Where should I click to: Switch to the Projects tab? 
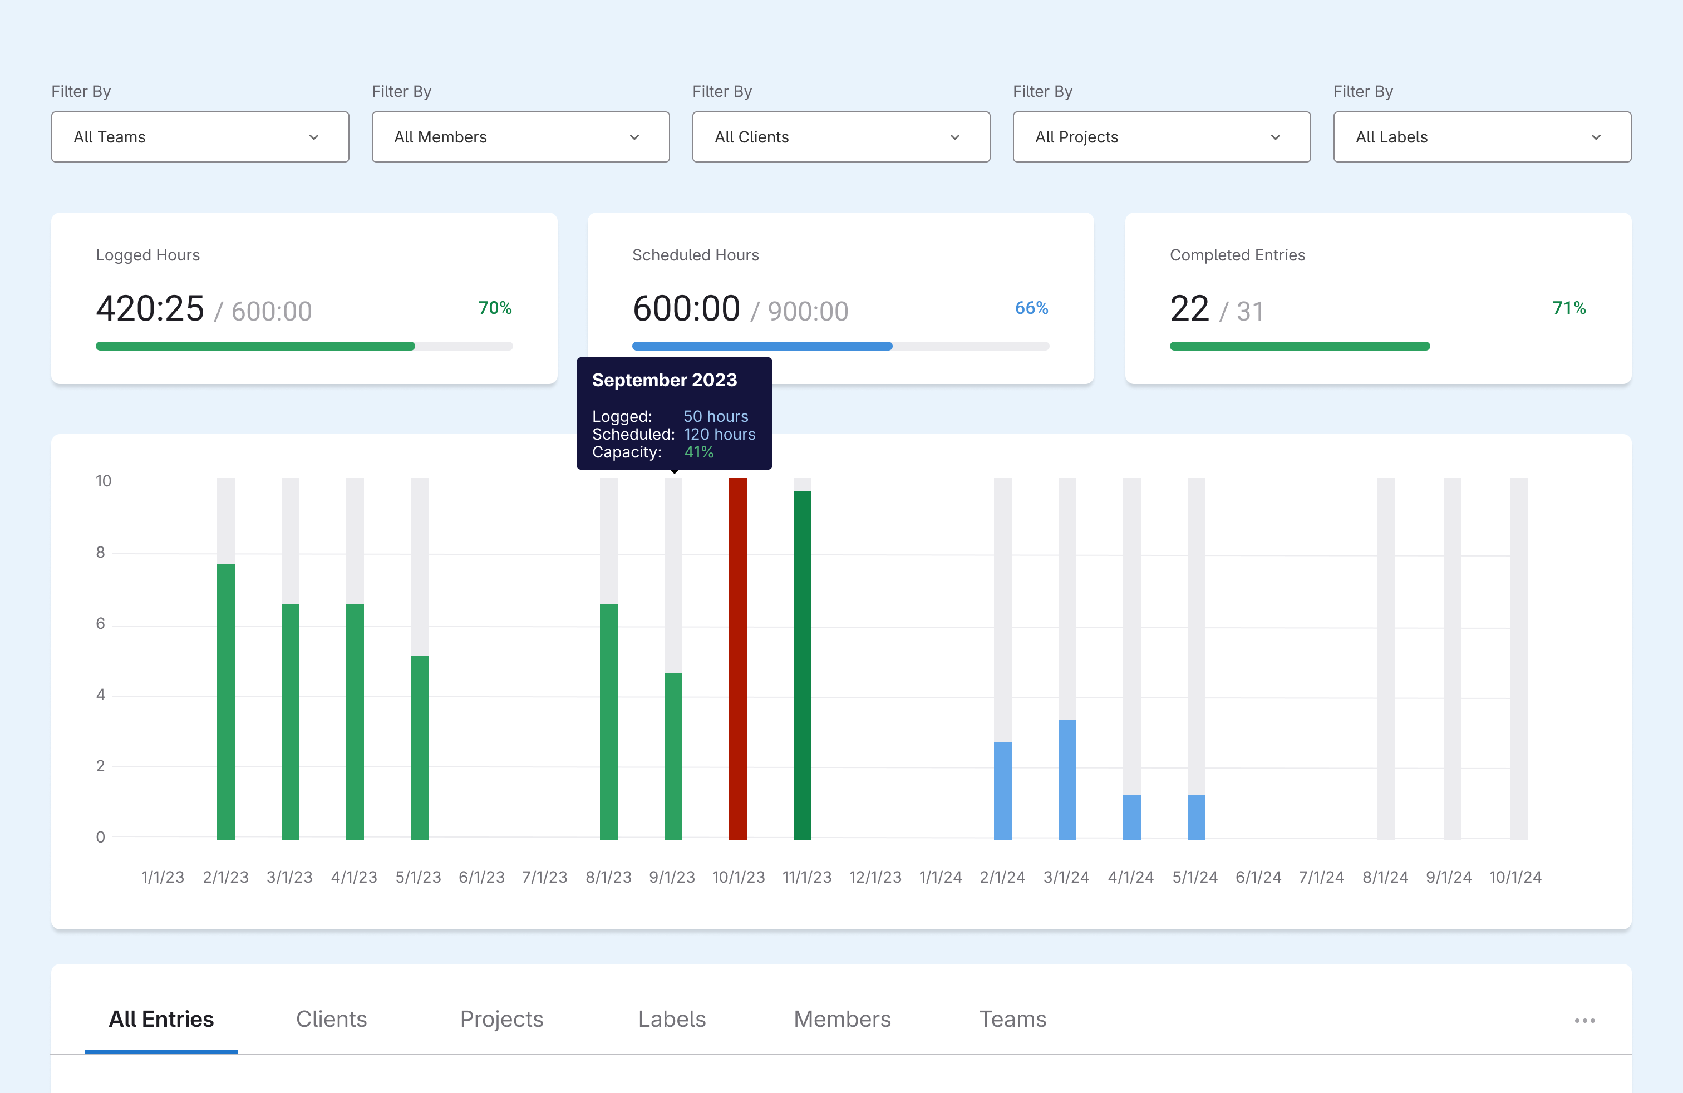[501, 1019]
